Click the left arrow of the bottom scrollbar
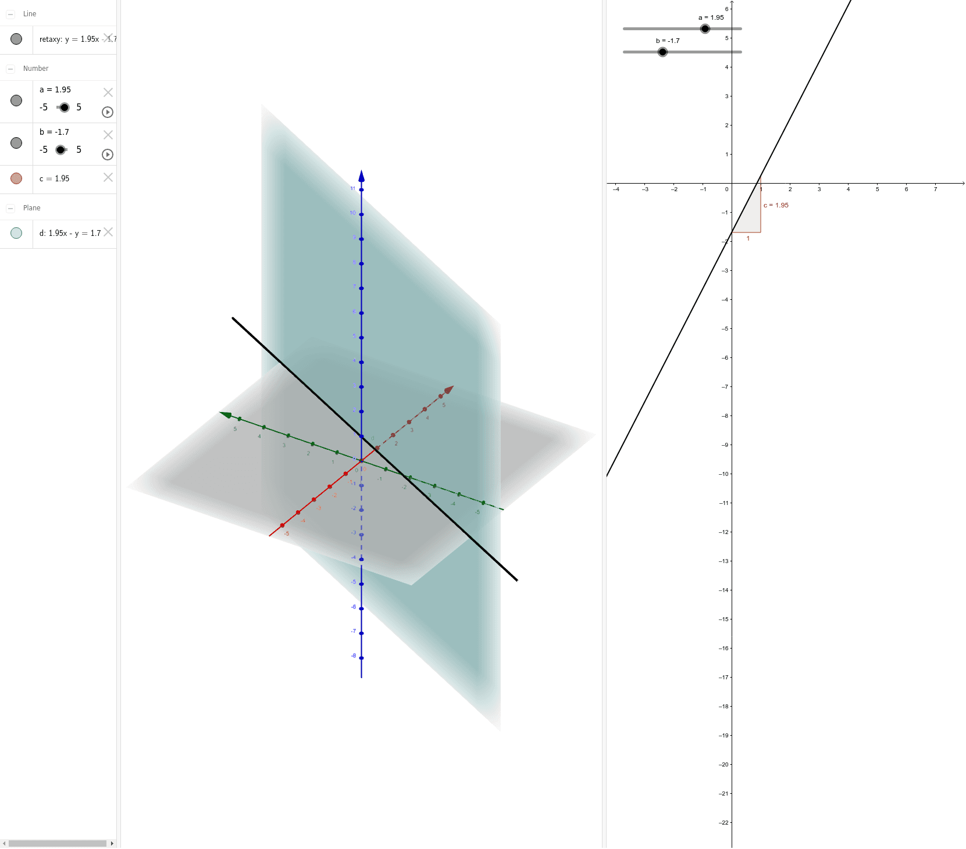Screen dimensions: 966x849 [5, 843]
